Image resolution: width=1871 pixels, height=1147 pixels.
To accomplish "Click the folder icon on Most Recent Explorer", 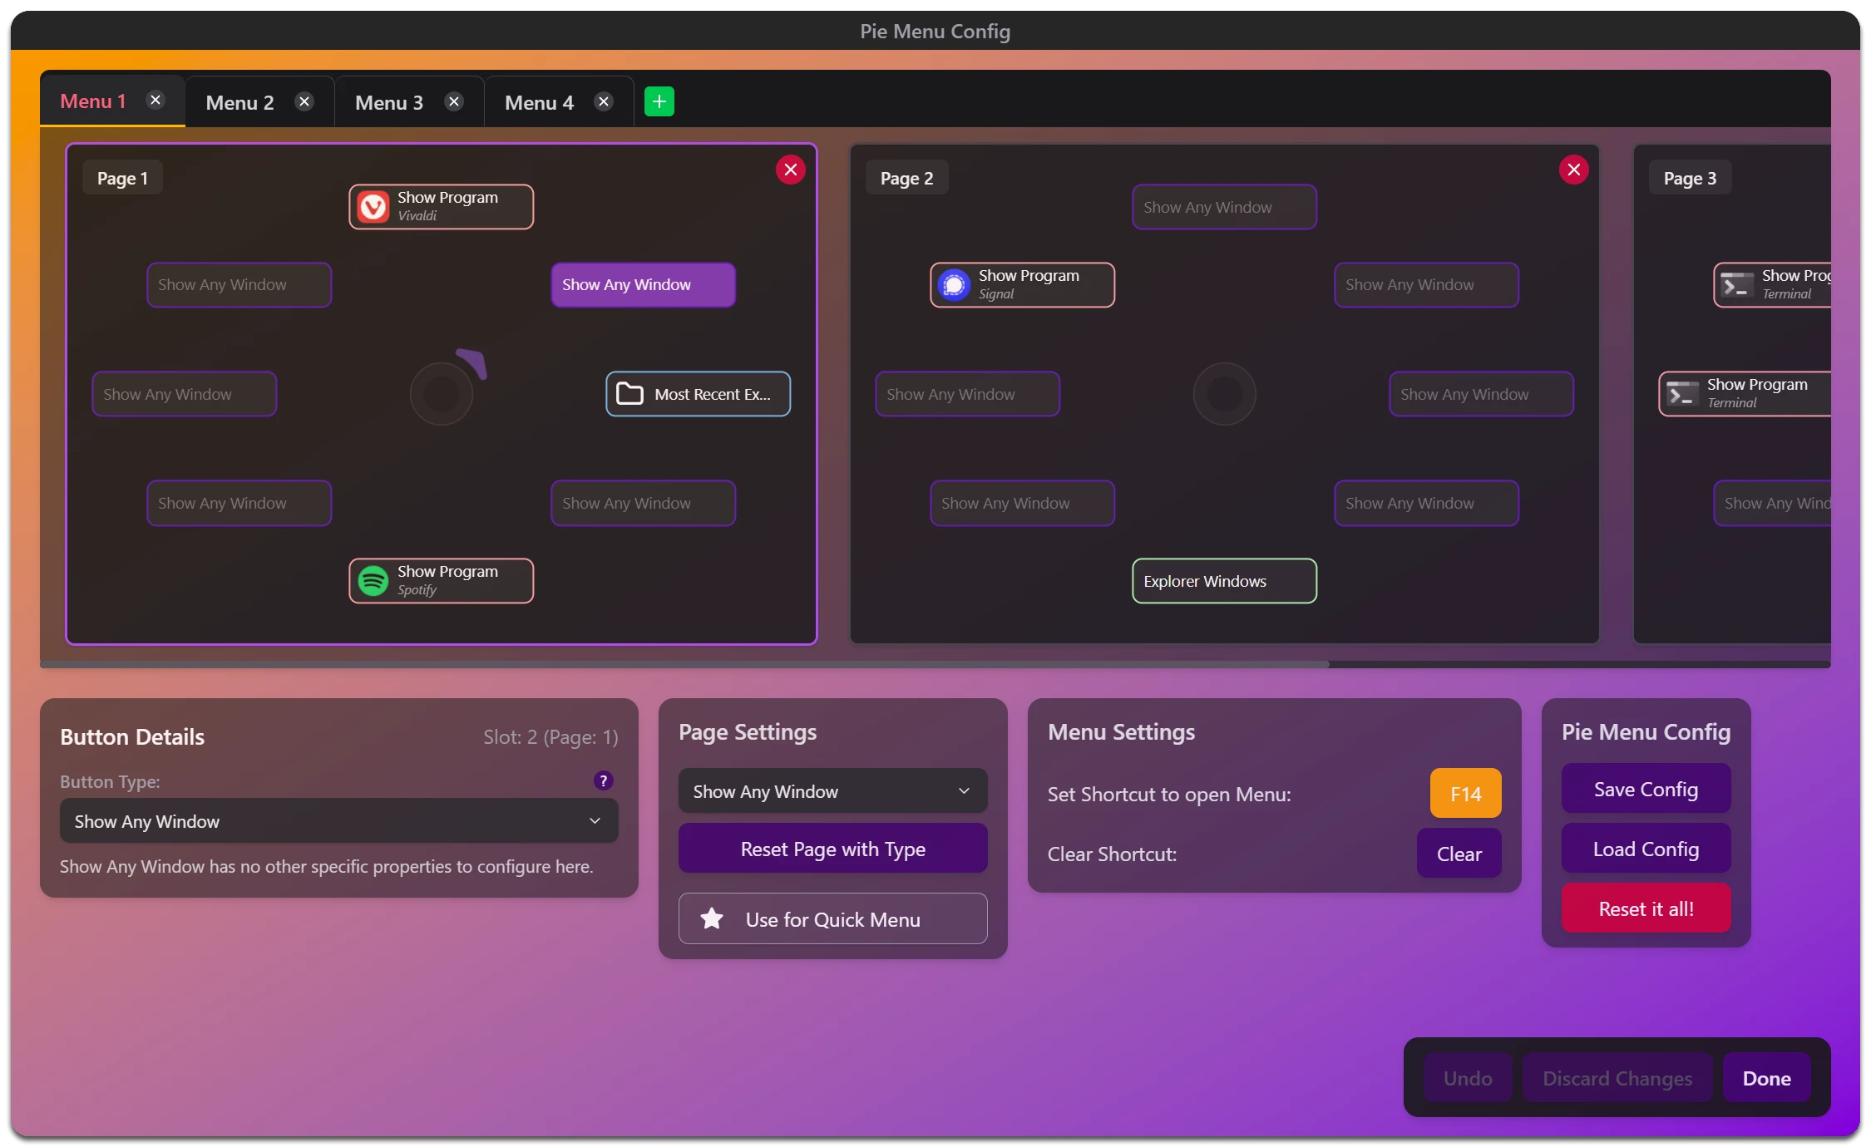I will point(629,394).
